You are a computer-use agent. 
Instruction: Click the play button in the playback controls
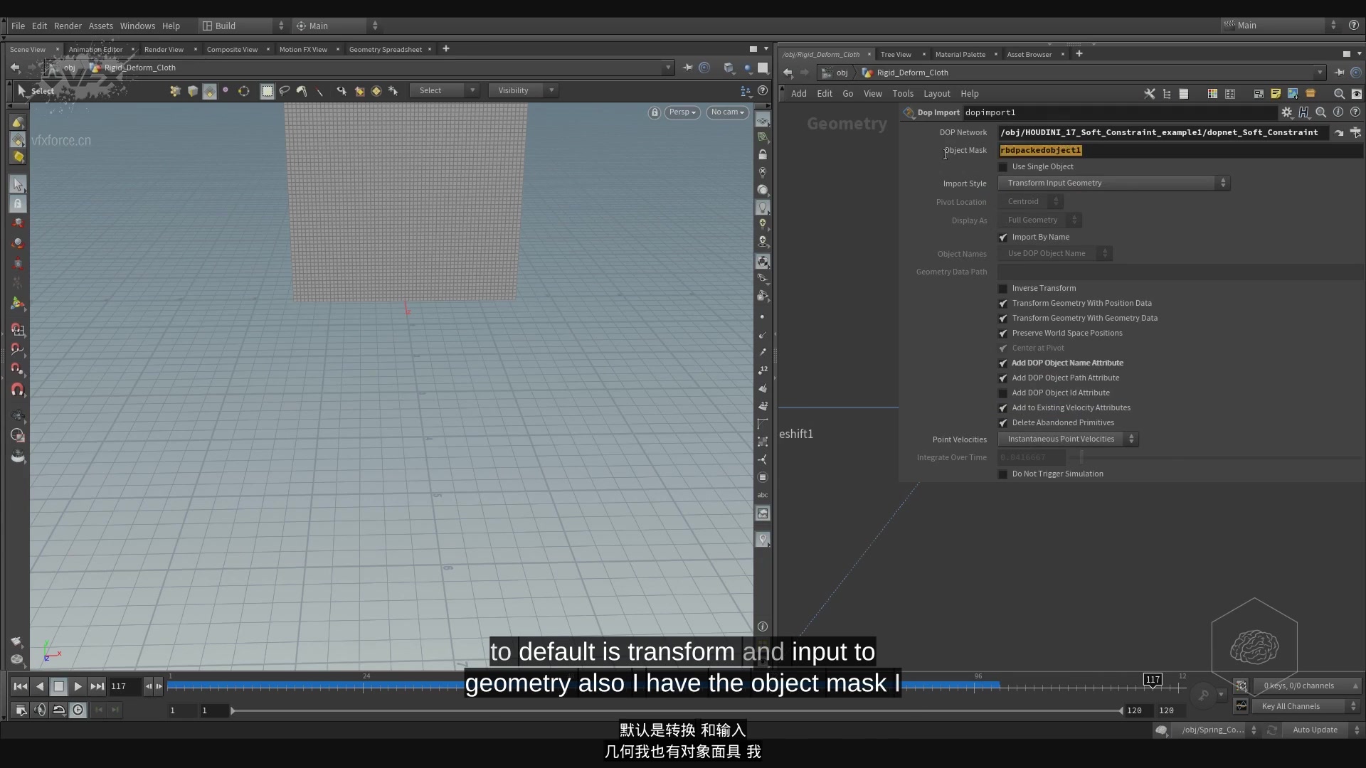point(78,686)
